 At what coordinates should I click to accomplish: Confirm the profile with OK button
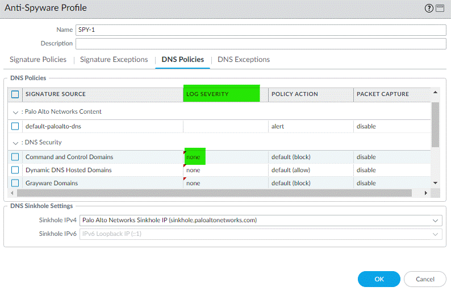point(379,279)
